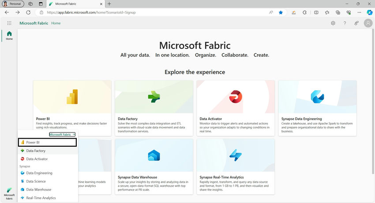Open read aloud icon in address bar
The width and height of the screenshot is (375, 203).
271,12
